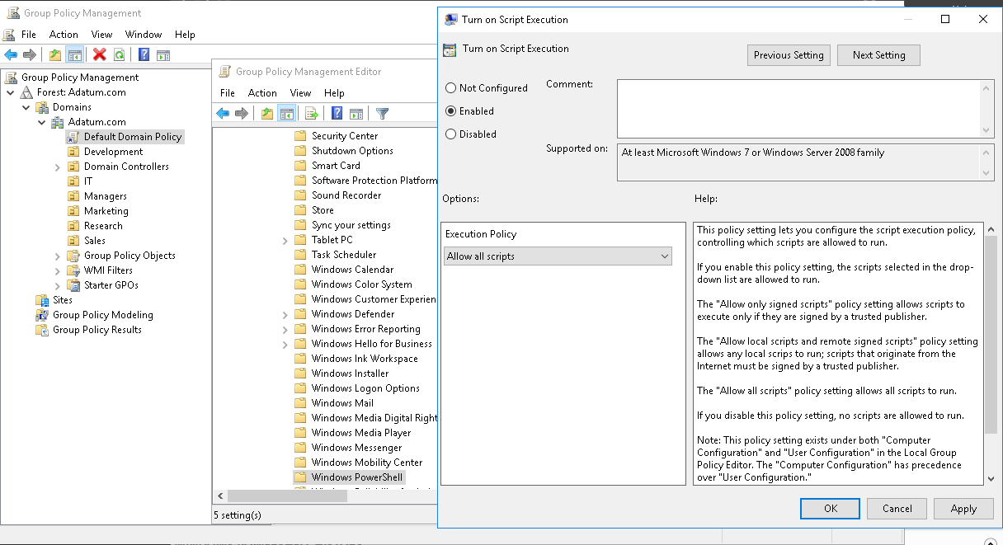Toggle Action Pane icon in Group Policy Management toolbar
Screen dimensions: 1003x545
pos(163,55)
